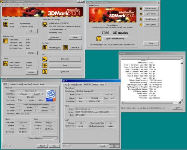Screen dimensions: 187x150
Task: Click the 3DMark2001 title bar application icon
Action: click(2, 1)
